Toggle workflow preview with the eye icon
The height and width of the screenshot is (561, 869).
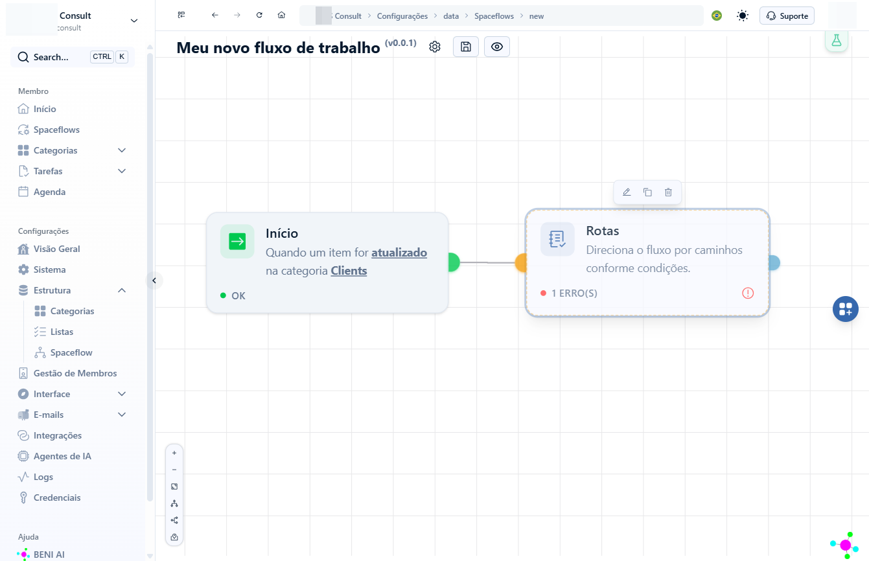[497, 47]
